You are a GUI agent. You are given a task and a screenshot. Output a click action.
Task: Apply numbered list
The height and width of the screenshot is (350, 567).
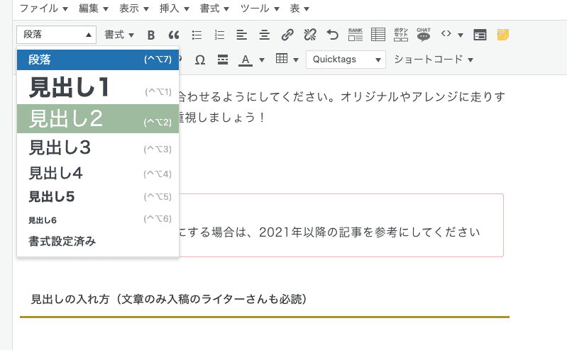point(219,35)
